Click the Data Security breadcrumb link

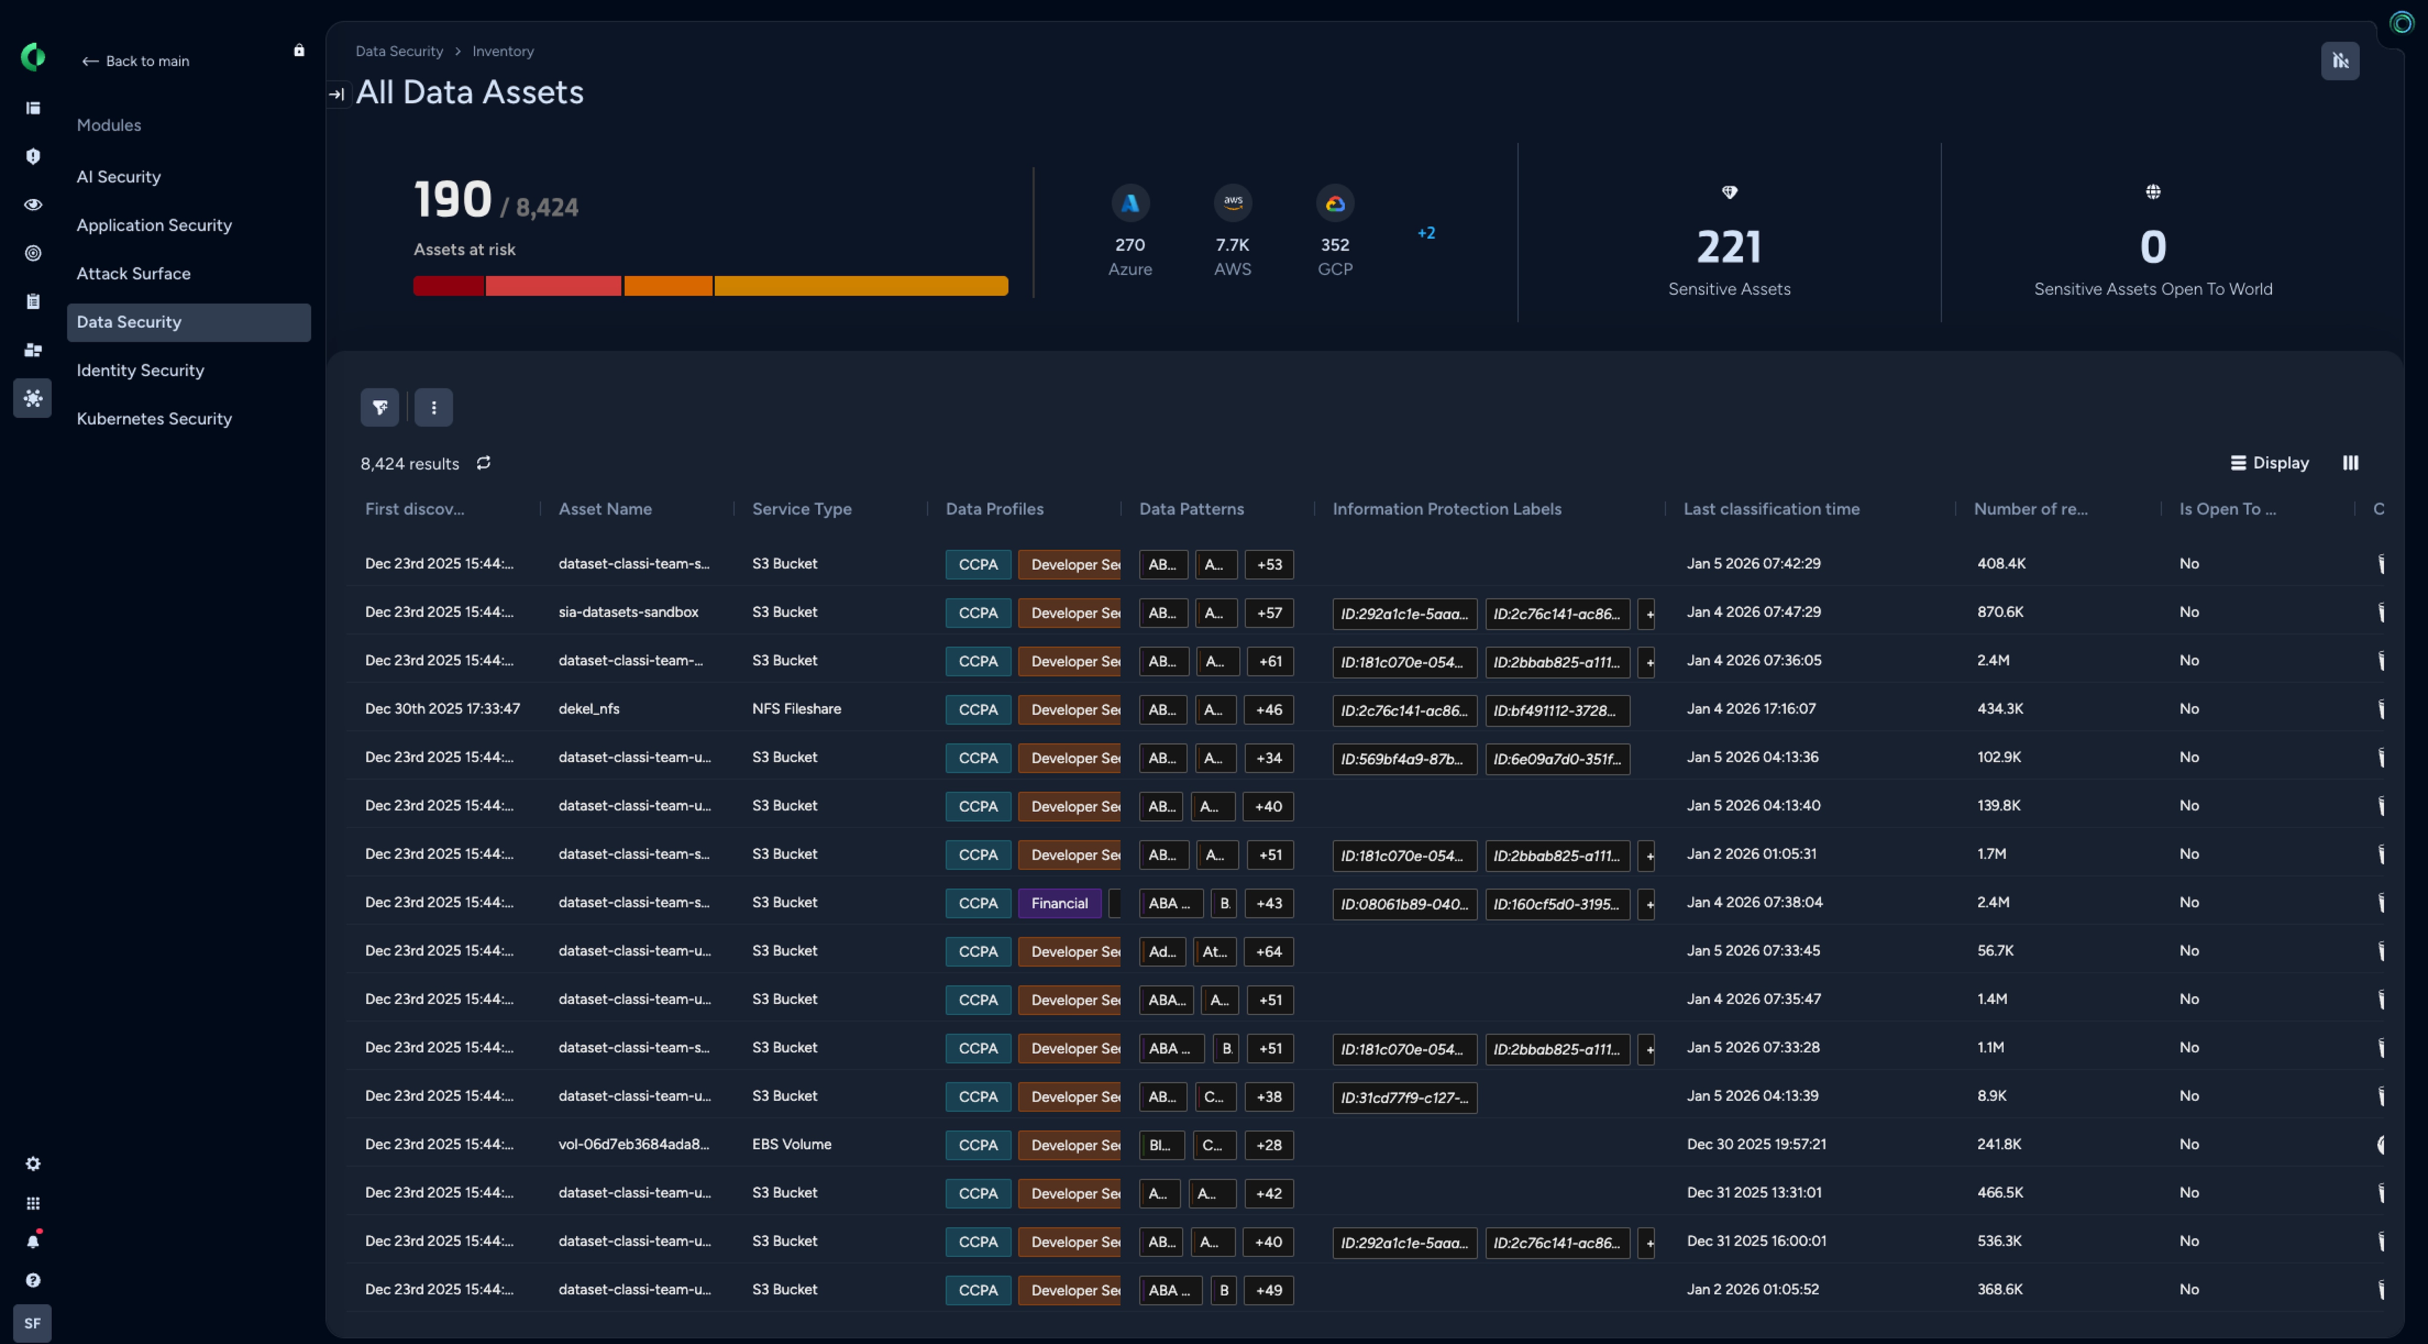coord(399,51)
